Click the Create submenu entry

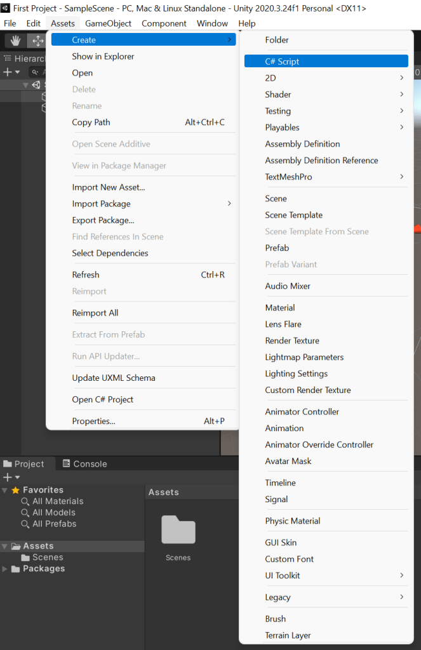coord(144,40)
